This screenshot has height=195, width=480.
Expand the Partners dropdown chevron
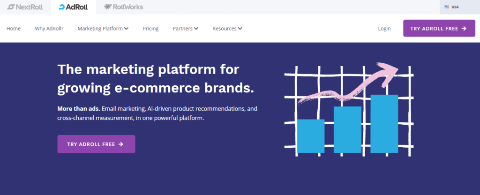pyautogui.click(x=196, y=29)
